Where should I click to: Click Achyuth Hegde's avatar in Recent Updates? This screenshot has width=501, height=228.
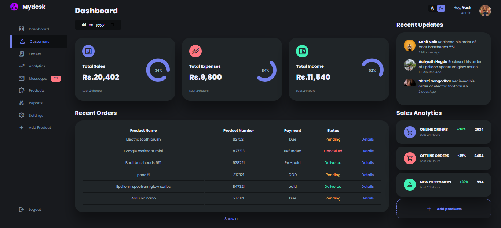coord(410,65)
